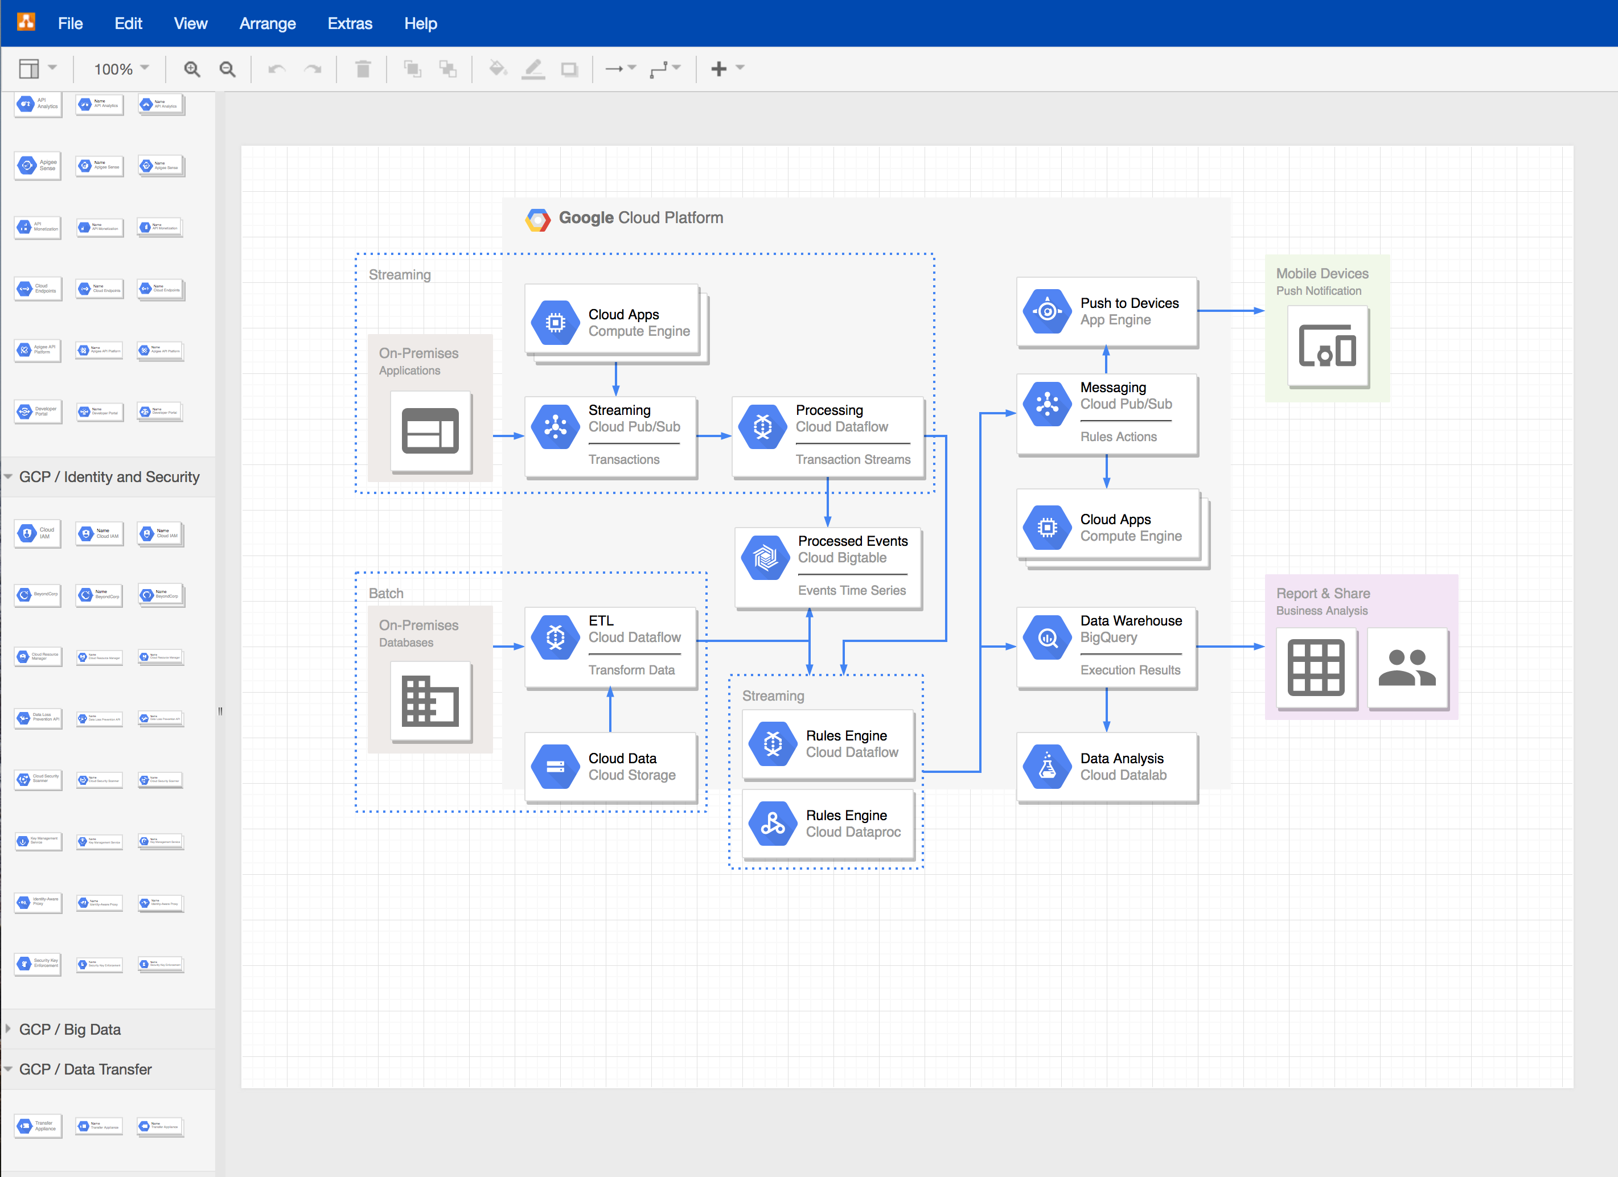Select the API Monetization shape in sidebar
Screen dimensions: 1618x1177
click(x=38, y=228)
